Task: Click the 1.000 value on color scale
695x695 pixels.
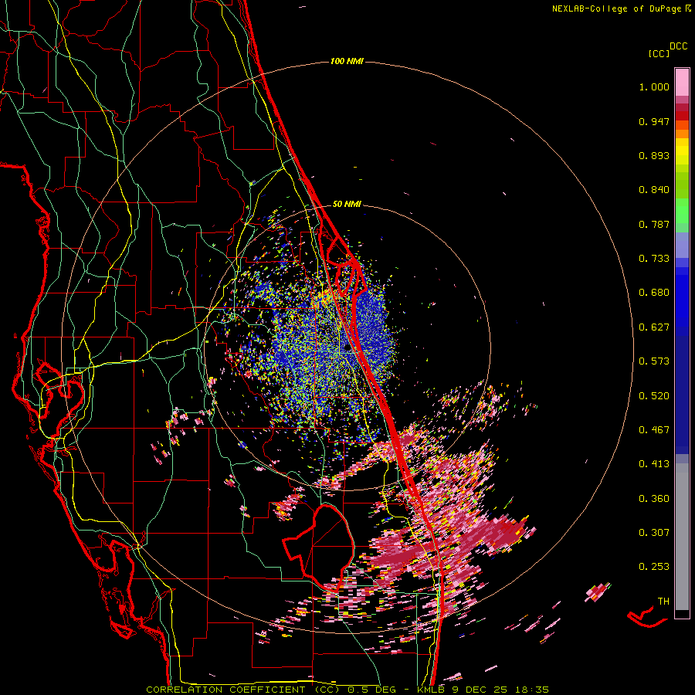Action: coord(654,86)
